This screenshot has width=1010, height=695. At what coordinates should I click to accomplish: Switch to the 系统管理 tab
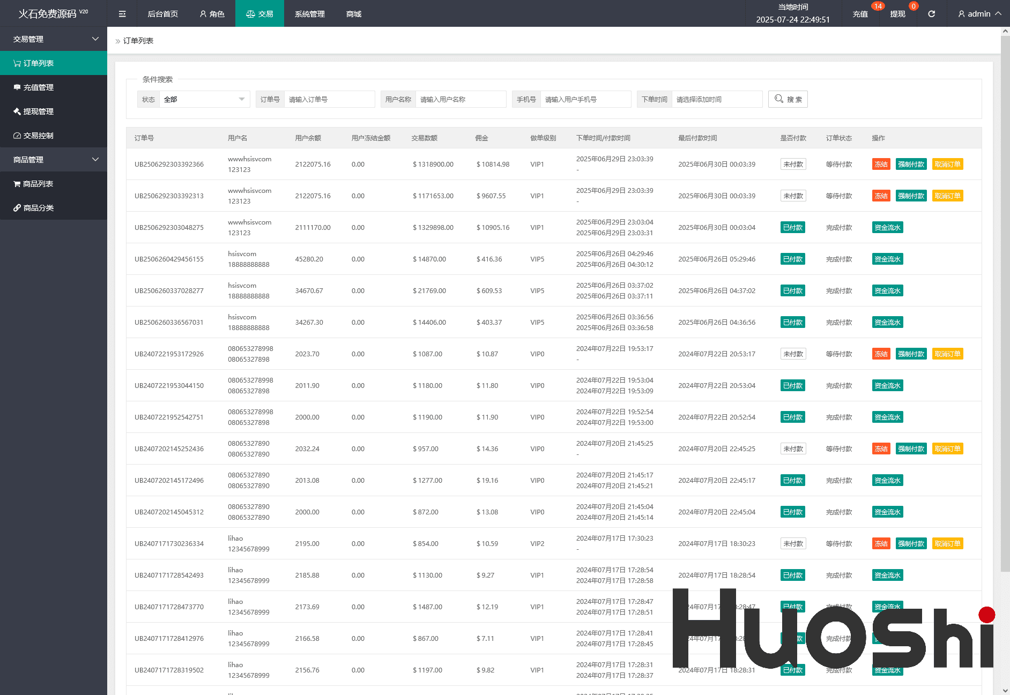click(x=309, y=14)
